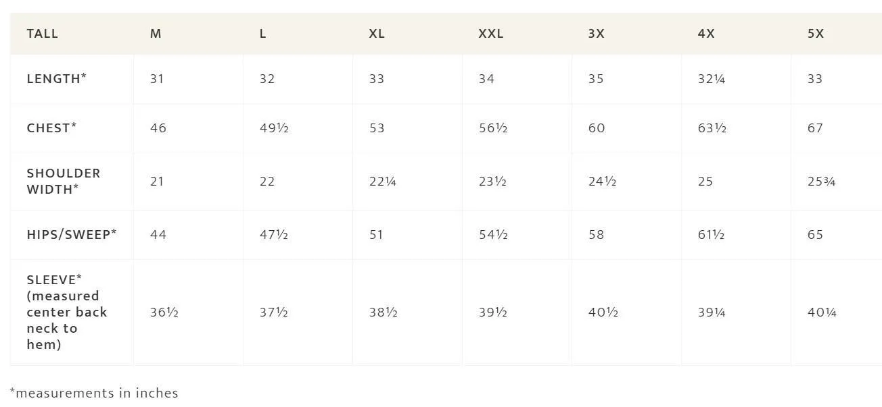Click the measurements in inches footnote

(94, 393)
